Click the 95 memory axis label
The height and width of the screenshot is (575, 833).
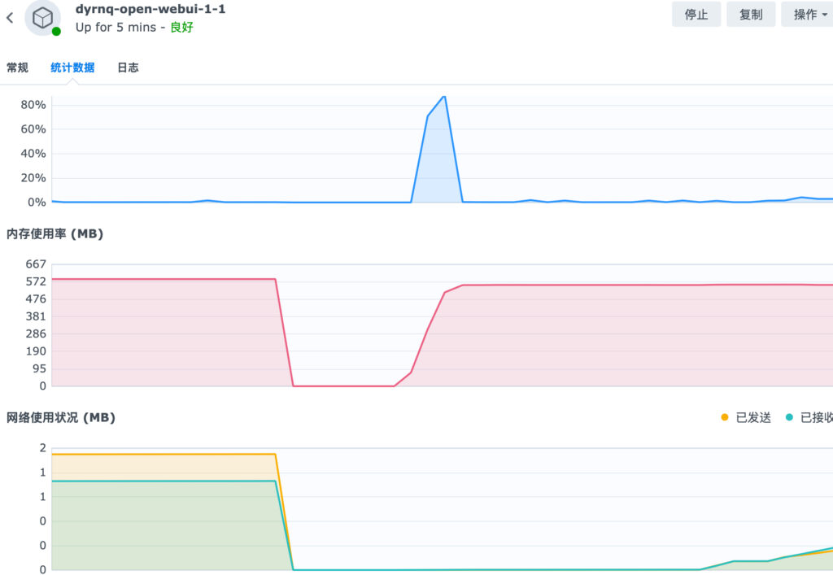pos(39,368)
